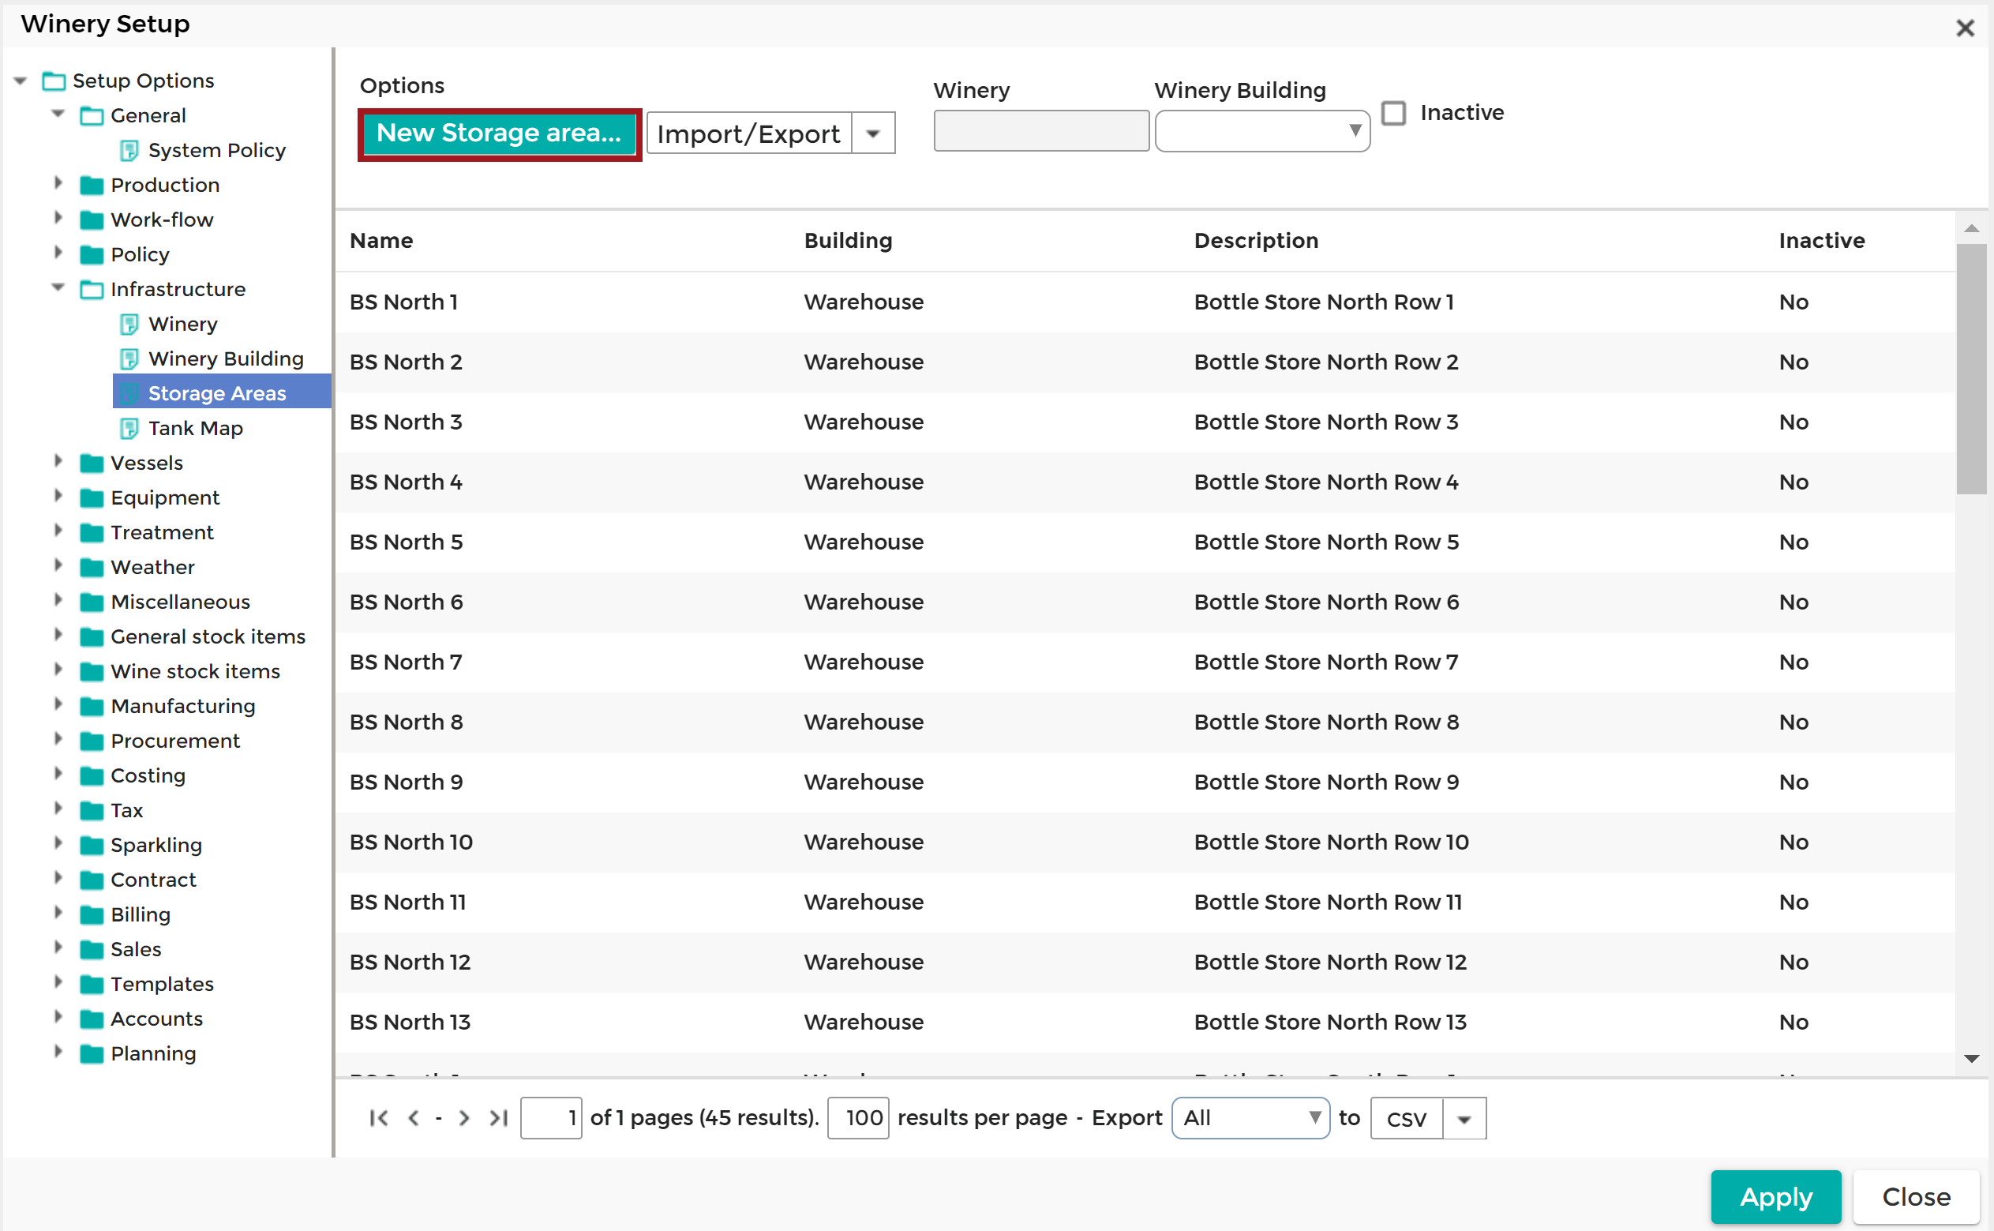
Task: Click the Setup Options root folder icon
Action: (x=54, y=81)
